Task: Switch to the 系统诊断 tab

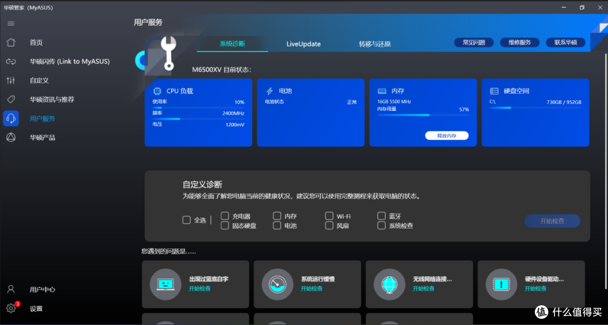Action: [x=233, y=44]
